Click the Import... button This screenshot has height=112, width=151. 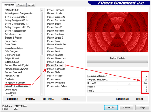(x=30, y=99)
